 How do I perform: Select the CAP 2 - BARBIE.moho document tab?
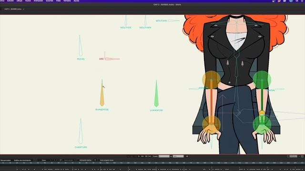[x=13, y=9]
